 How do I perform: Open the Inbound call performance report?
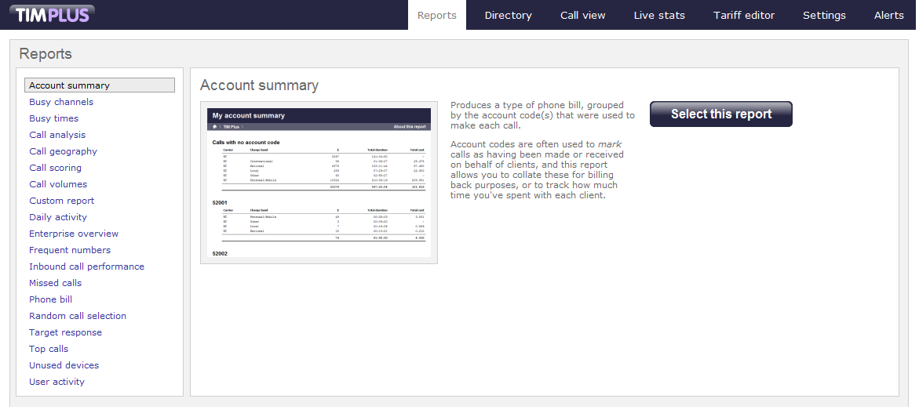[86, 267]
